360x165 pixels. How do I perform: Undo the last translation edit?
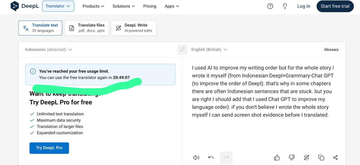pos(211,157)
